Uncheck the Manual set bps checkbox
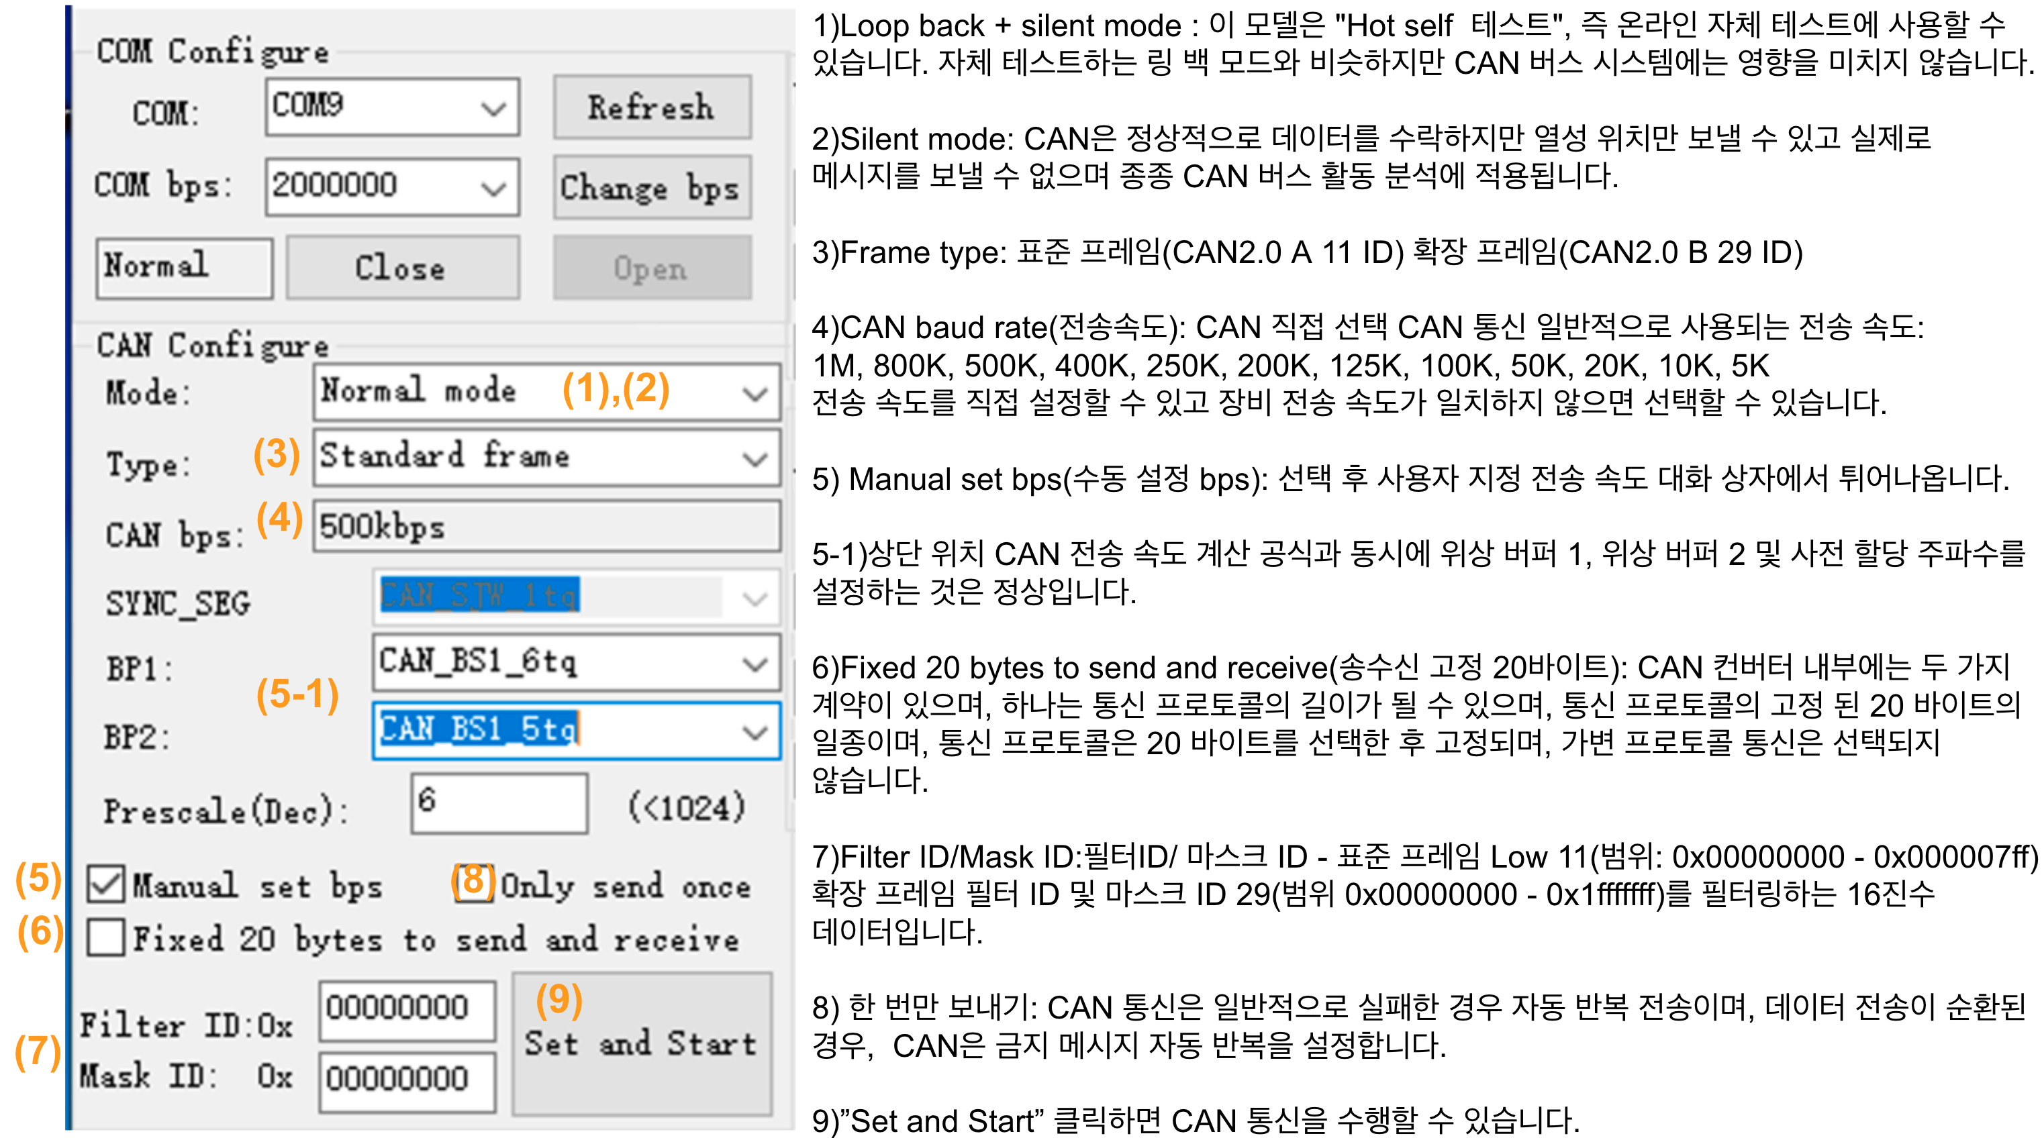Image resolution: width=2042 pixels, height=1138 pixels. 106,884
